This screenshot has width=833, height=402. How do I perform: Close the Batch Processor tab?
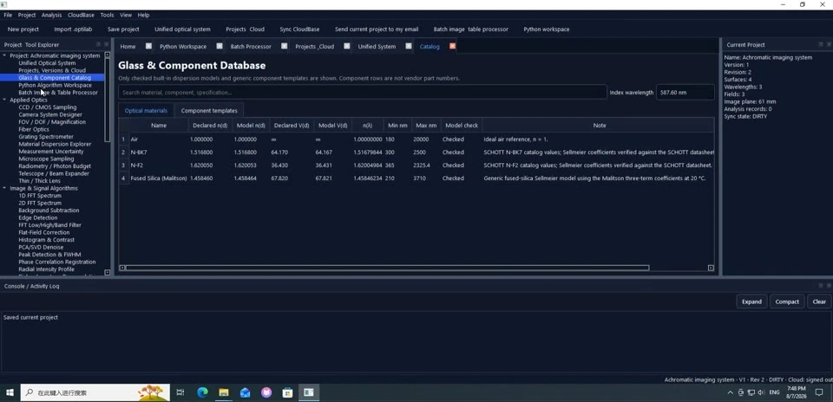coord(285,46)
